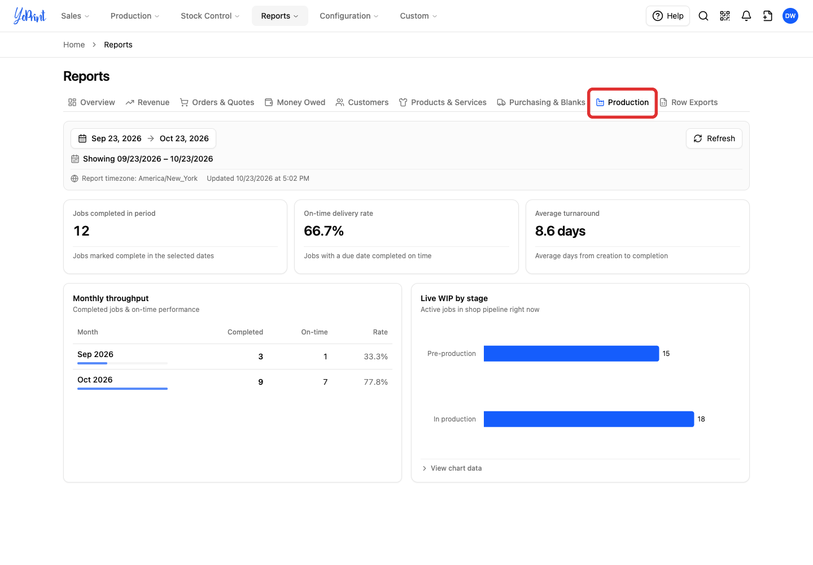Click the new document plus icon

point(768,16)
